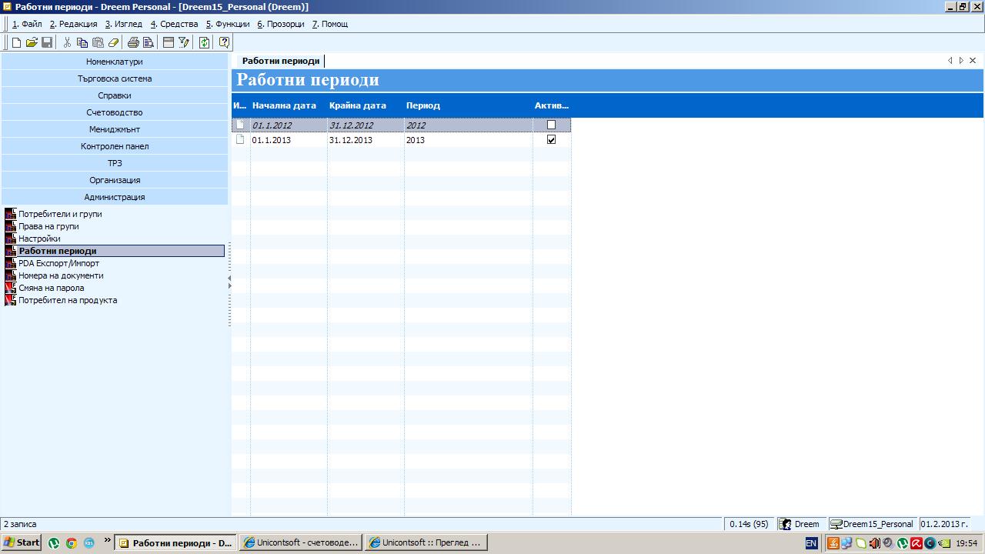Image resolution: width=985 pixels, height=554 pixels.
Task: Open the Файл menu
Action: (27, 24)
